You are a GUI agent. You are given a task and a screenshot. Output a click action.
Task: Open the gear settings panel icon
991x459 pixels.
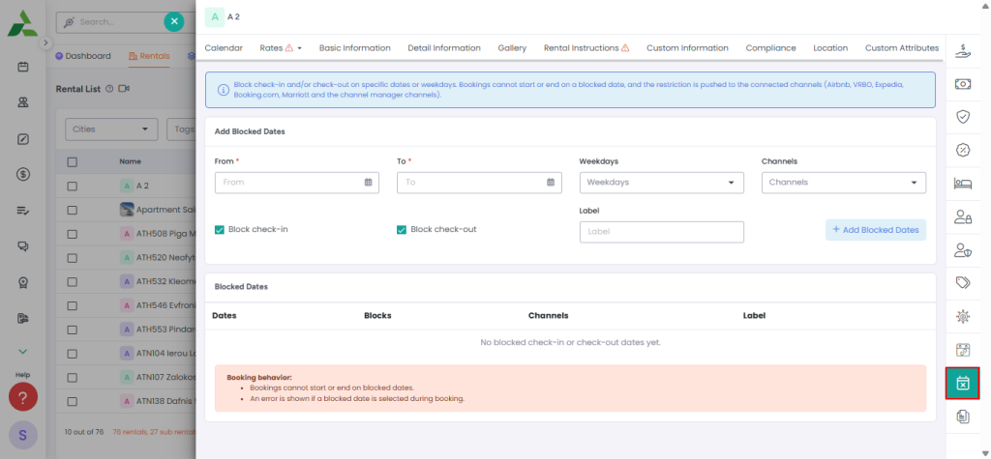pyautogui.click(x=962, y=316)
